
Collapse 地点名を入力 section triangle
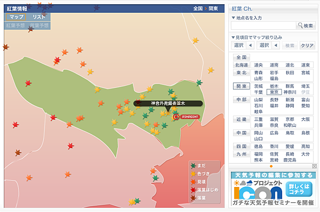click(233, 18)
